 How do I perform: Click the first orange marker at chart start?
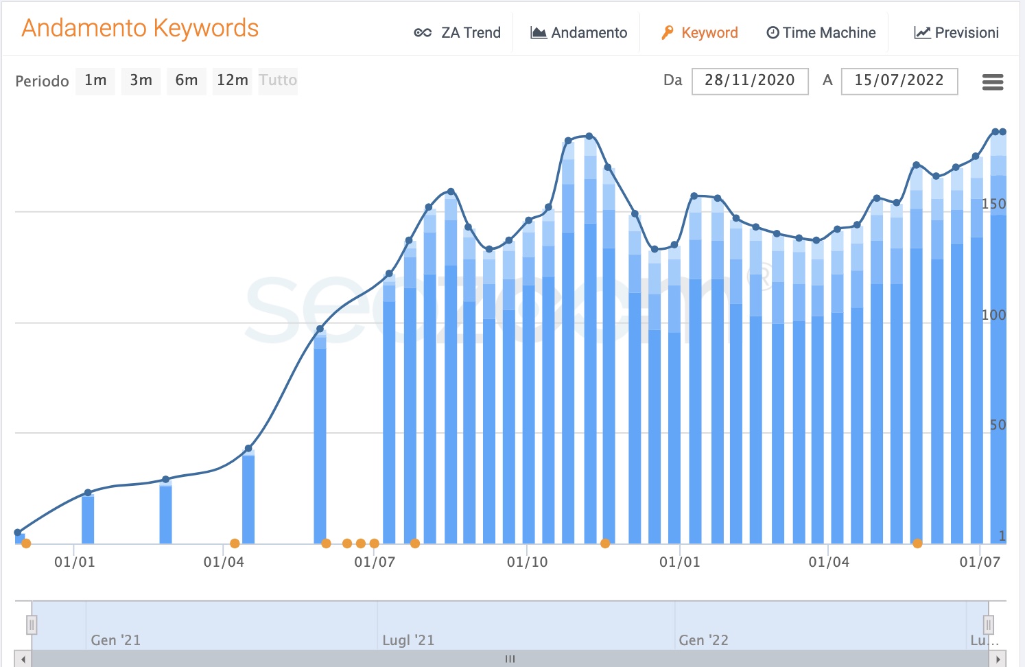click(x=26, y=543)
